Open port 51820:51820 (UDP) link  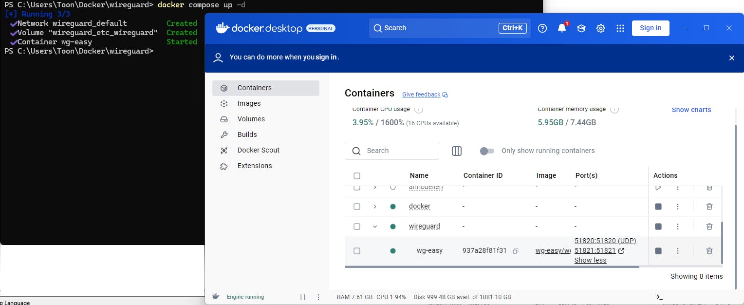605,241
